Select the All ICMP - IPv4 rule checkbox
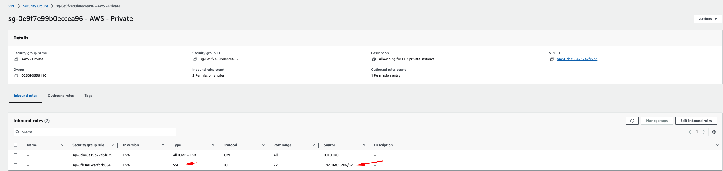723x171 pixels. click(15, 155)
